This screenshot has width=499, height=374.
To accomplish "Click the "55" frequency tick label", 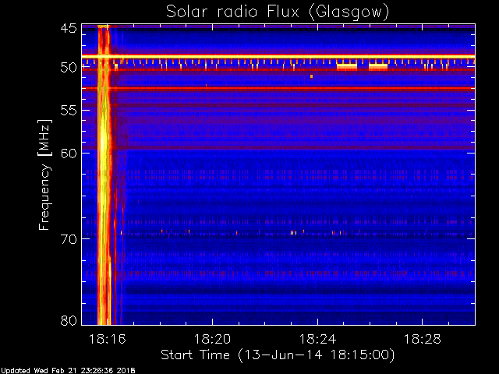I will [69, 111].
